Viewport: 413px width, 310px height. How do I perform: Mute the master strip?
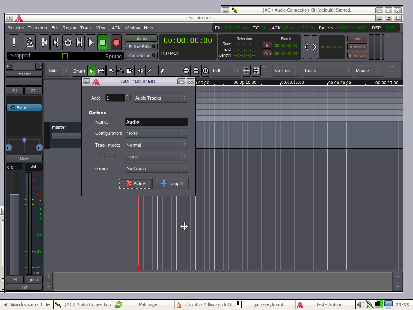pyautogui.click(x=24, y=159)
